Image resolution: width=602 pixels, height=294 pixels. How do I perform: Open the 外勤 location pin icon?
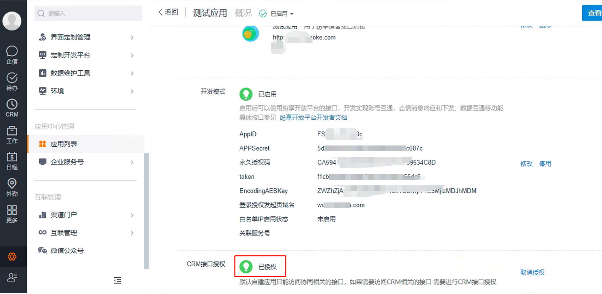pos(12,187)
